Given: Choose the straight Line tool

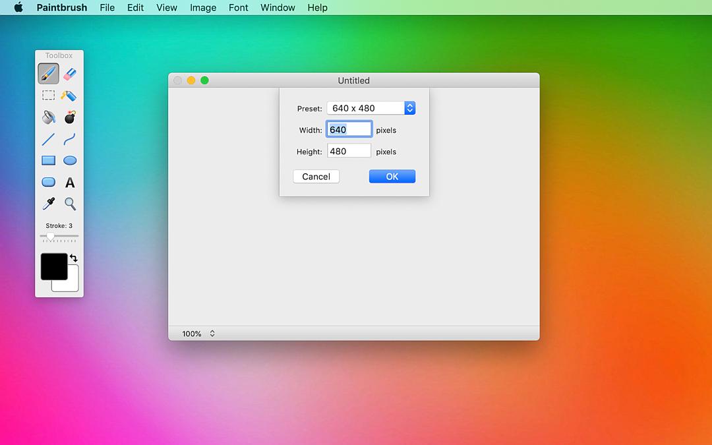Looking at the screenshot, I should tap(49, 139).
